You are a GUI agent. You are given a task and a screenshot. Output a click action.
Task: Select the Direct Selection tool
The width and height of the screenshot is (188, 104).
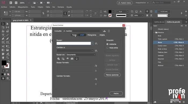8,24
